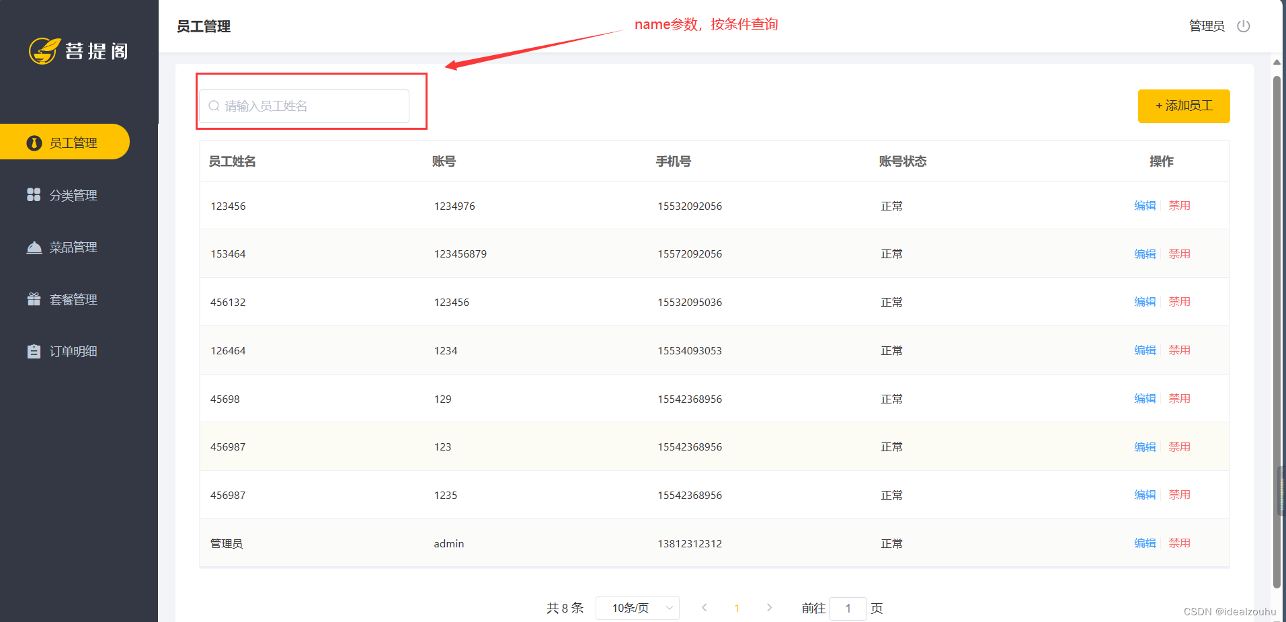Click account cell 1234976

[454, 206]
